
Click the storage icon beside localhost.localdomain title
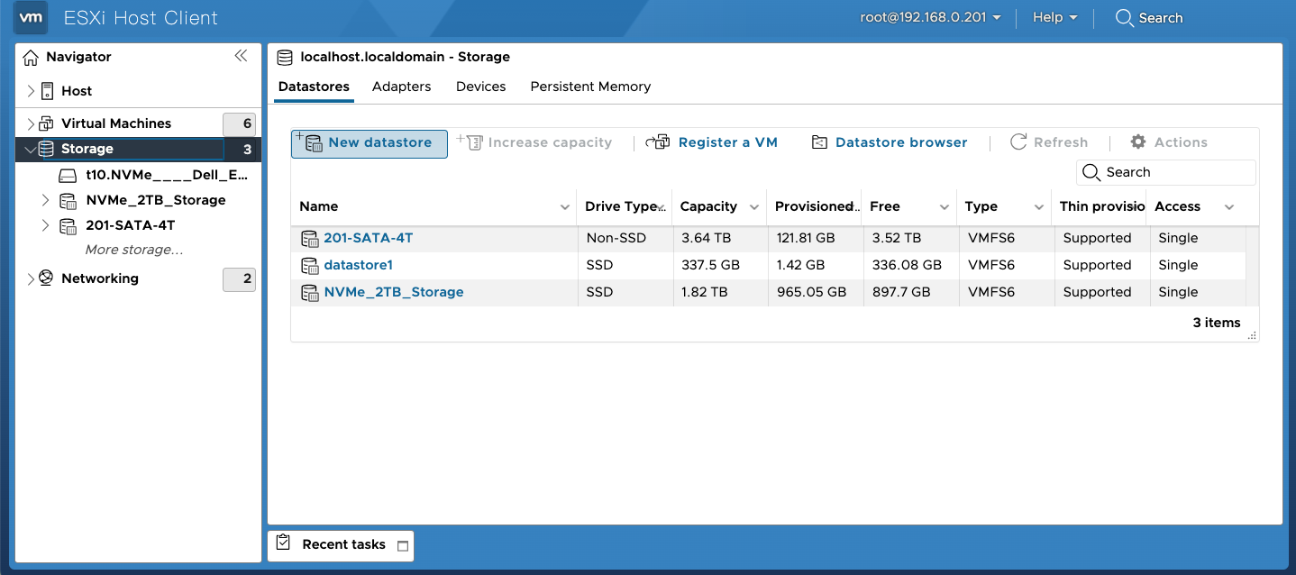pyautogui.click(x=285, y=58)
